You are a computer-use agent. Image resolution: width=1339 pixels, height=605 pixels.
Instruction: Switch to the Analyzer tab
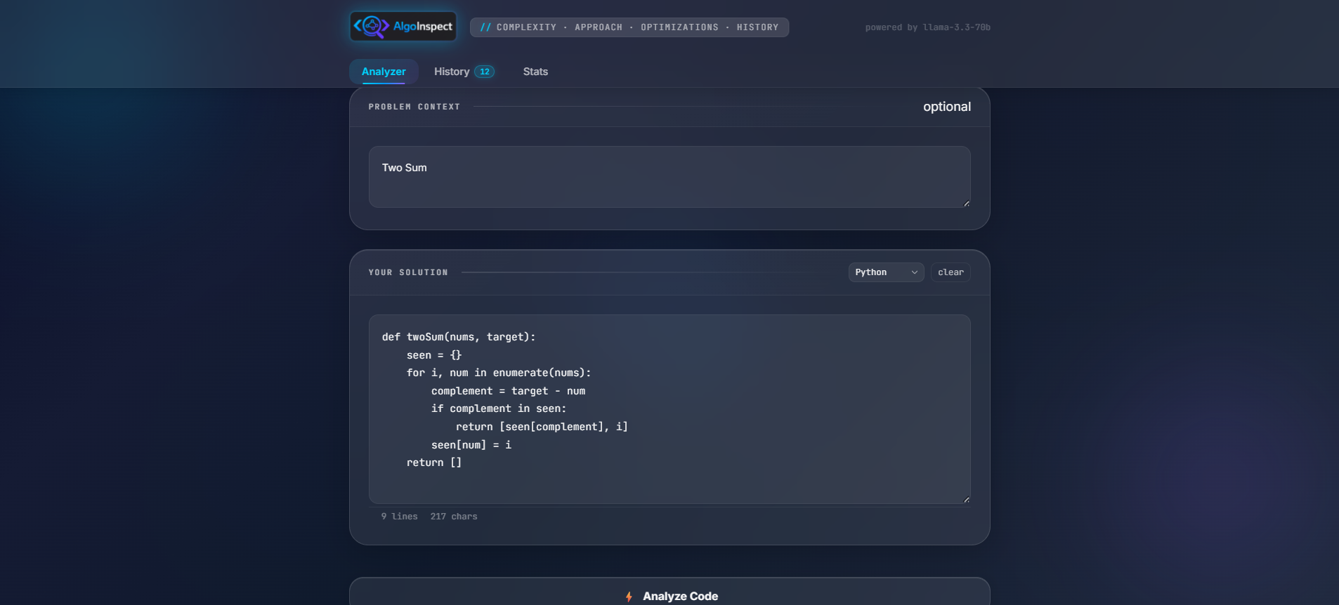(384, 72)
